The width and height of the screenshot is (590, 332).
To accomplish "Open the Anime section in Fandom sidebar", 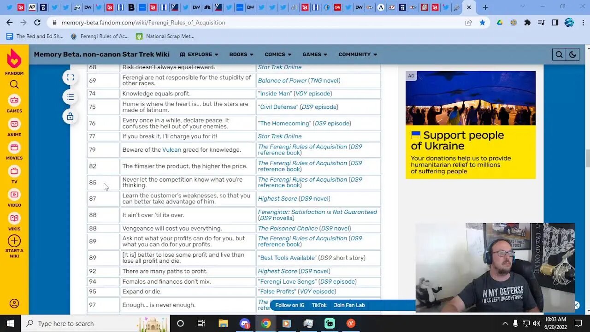I will [x=14, y=128].
